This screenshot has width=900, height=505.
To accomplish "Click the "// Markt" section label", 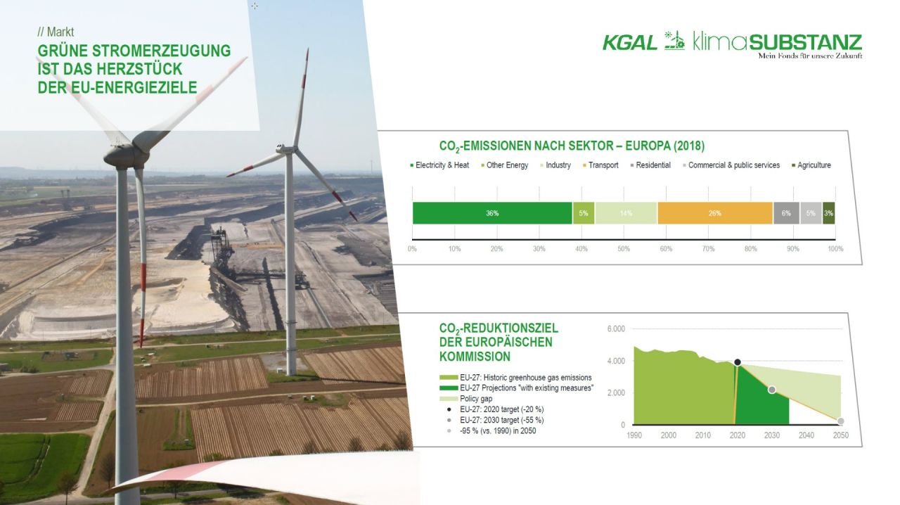I will 56,32.
